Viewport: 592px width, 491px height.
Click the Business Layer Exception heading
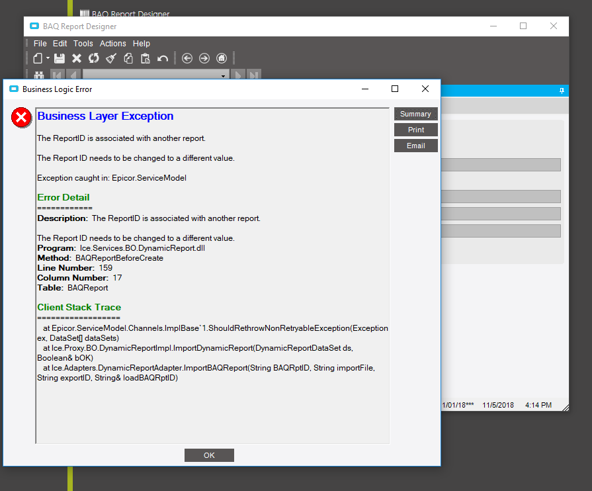[105, 116]
